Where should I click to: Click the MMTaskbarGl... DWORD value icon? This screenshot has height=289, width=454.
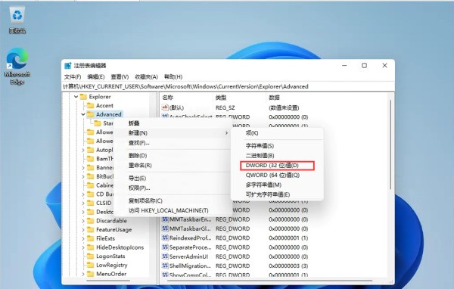165,228
